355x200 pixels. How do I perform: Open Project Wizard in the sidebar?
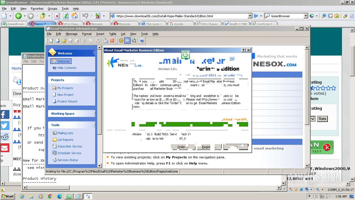67,101
